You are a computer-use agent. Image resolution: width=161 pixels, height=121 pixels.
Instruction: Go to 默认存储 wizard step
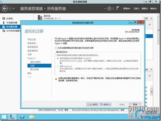34,69
